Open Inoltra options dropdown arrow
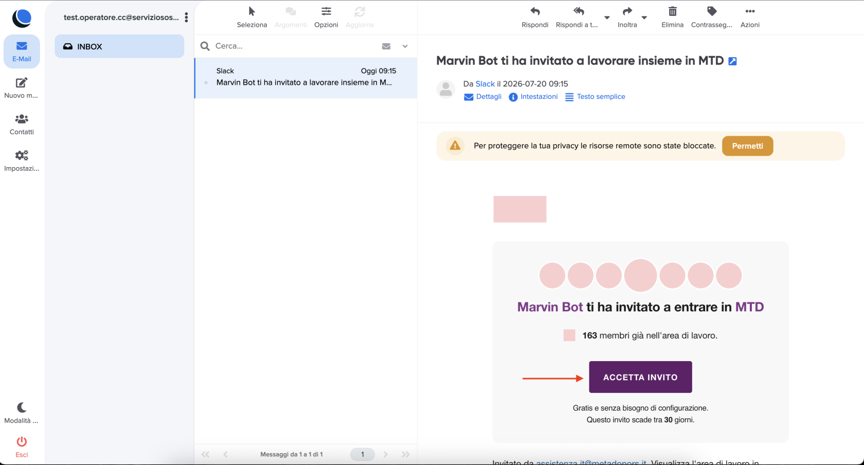This screenshot has width=864, height=465. 644,17
